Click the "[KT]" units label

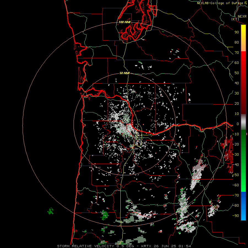point(235,19)
